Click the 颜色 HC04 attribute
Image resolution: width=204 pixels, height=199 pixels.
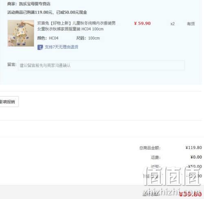coord(48,38)
